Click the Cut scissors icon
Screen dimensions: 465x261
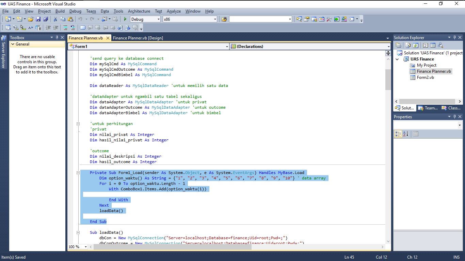point(55,19)
